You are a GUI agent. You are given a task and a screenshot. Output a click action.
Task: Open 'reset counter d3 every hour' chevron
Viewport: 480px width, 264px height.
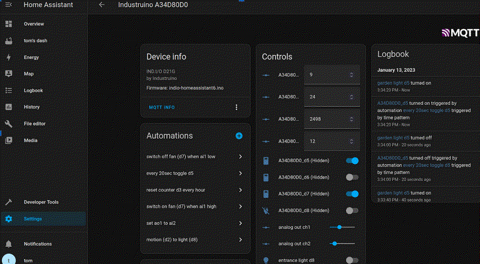(x=240, y=190)
